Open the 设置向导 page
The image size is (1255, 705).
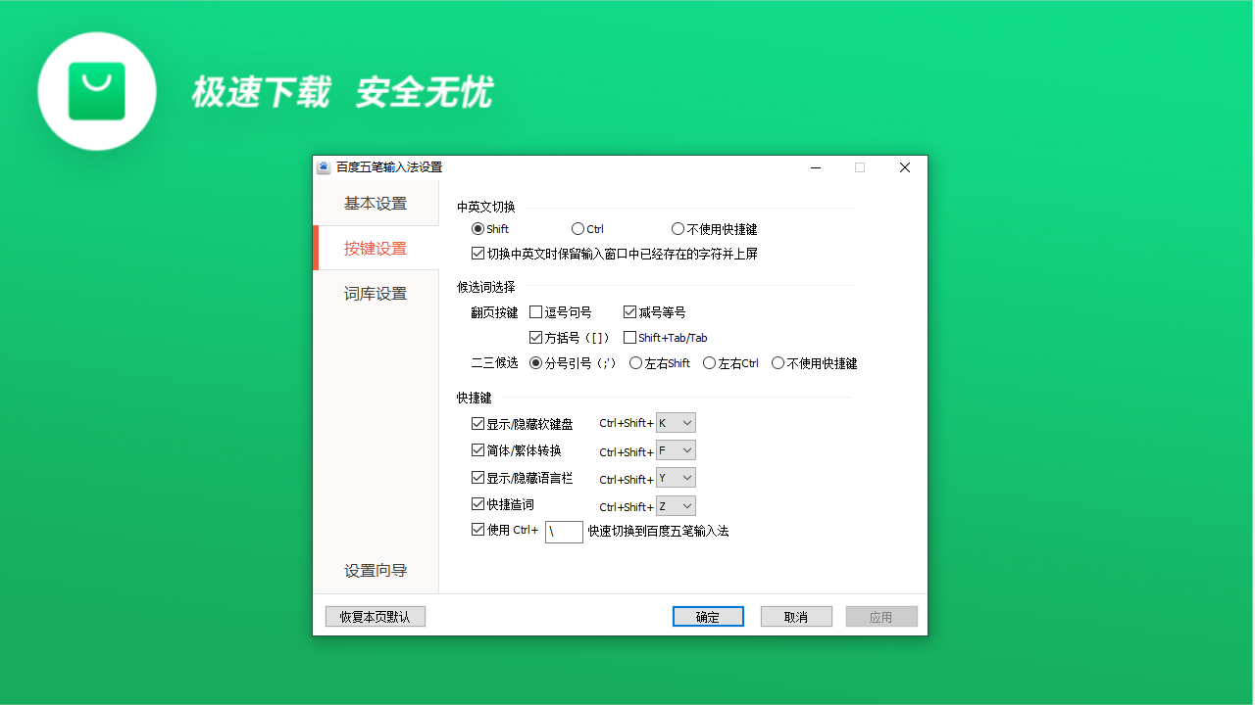[375, 569]
